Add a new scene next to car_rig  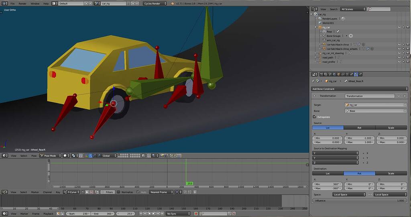133,3
